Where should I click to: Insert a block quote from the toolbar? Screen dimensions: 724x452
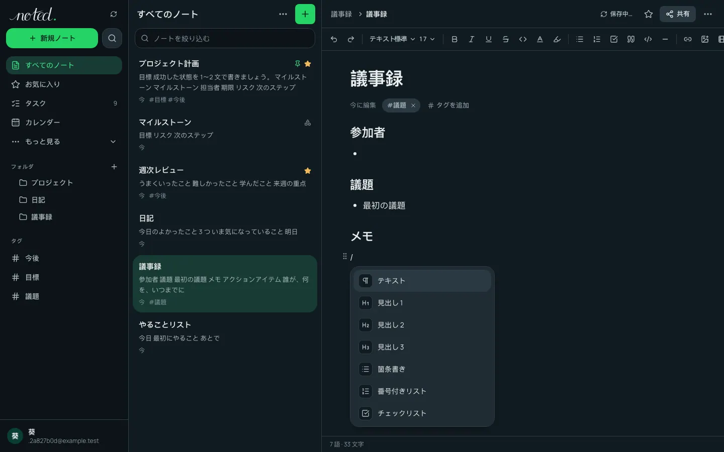[x=631, y=39]
